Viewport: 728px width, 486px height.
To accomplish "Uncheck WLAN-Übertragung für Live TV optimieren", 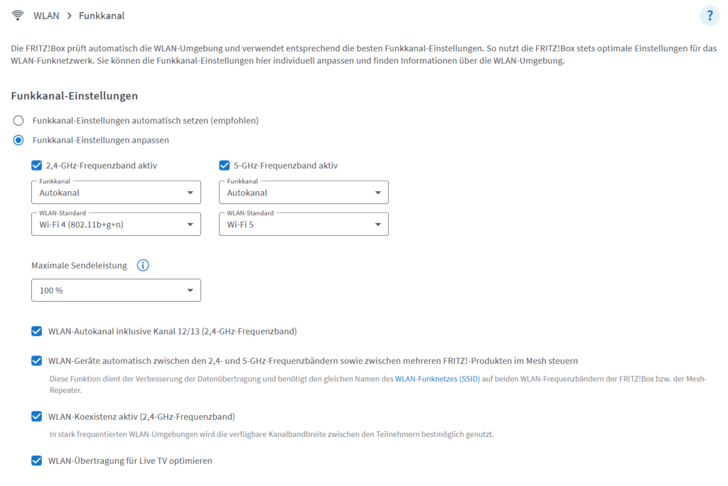I will point(37,461).
